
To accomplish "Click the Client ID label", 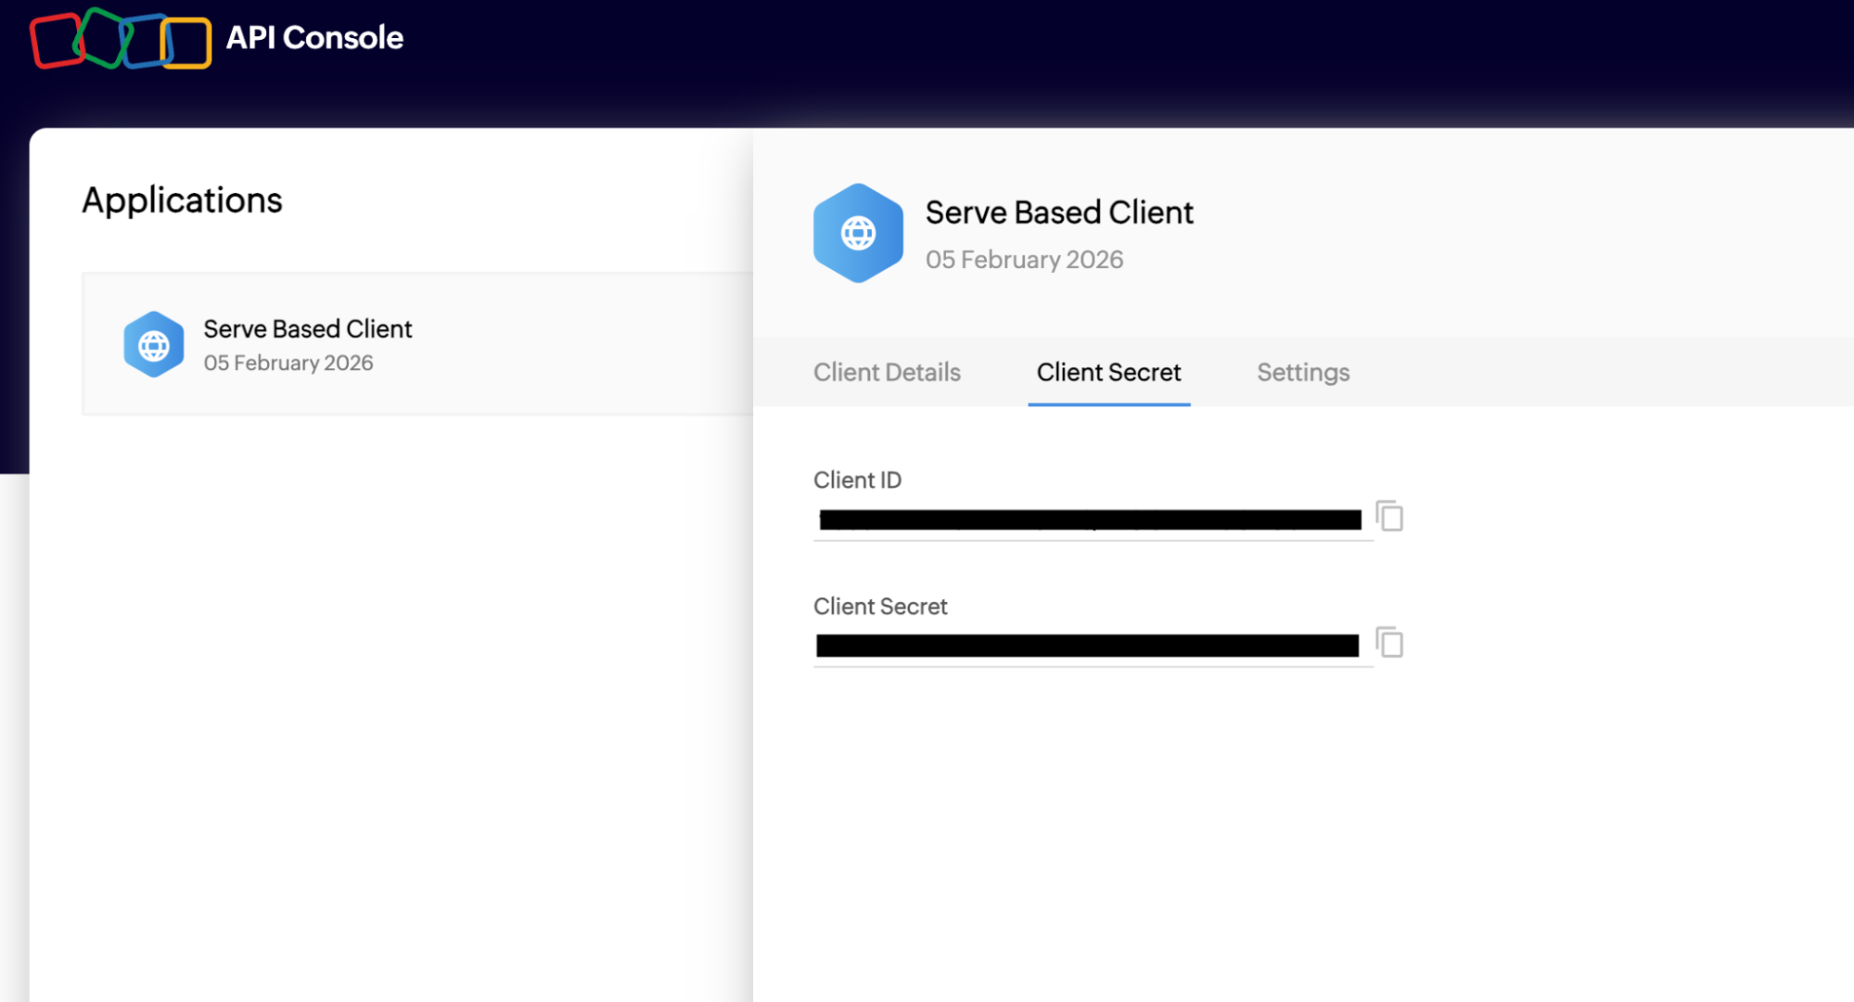I will 857,480.
